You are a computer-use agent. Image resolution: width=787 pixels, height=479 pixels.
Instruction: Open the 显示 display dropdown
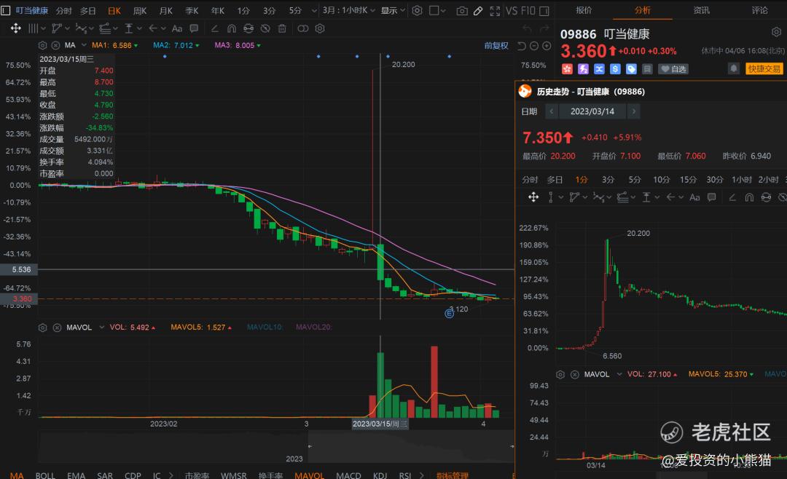(393, 10)
